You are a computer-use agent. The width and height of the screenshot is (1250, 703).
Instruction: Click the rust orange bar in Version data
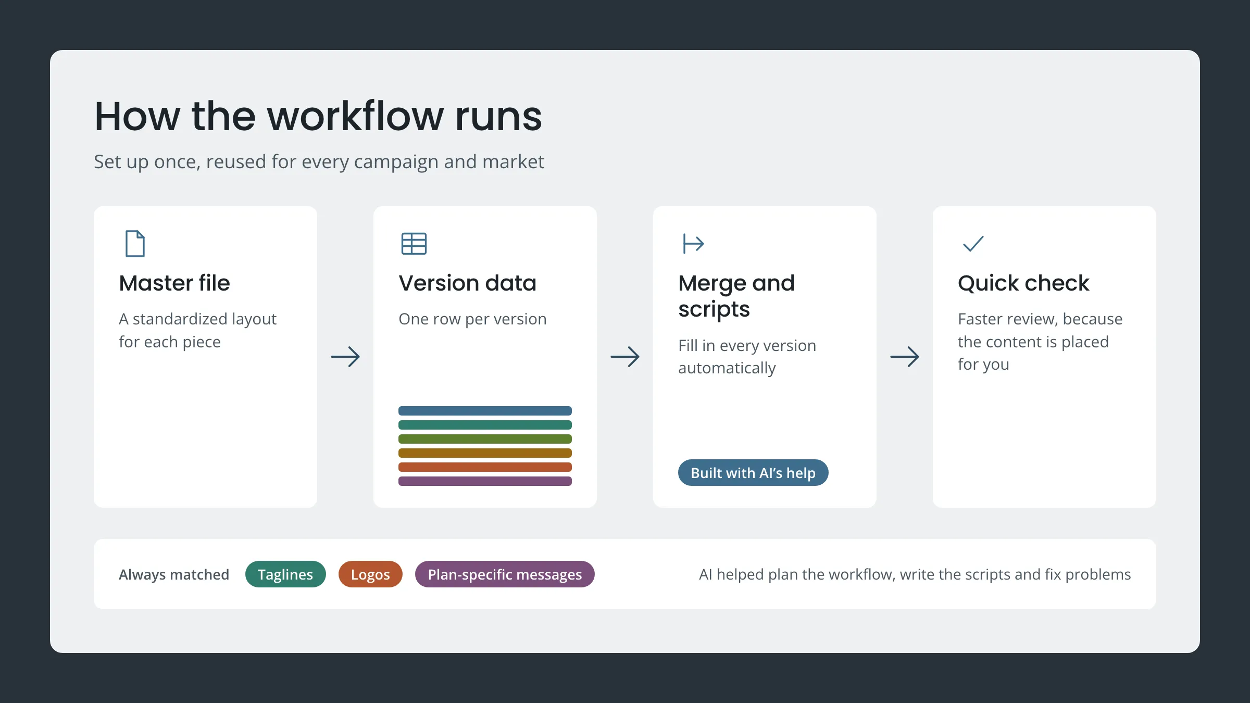pyautogui.click(x=485, y=467)
